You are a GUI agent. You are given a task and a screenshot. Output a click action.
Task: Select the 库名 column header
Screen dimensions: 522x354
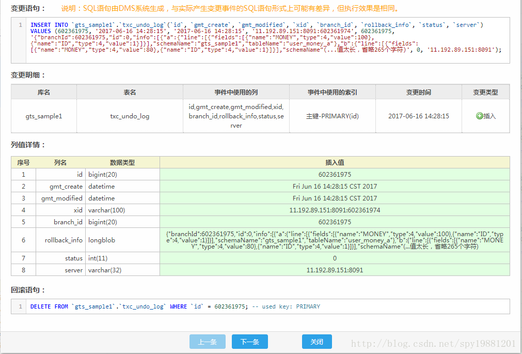point(44,92)
